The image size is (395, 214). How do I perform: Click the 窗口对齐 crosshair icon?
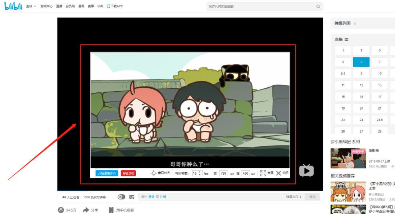(x=153, y=173)
